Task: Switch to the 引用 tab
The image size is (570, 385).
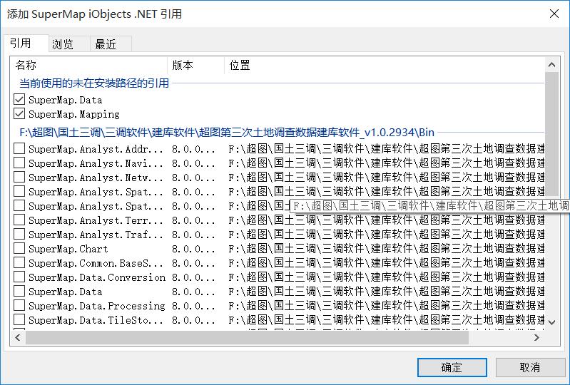Action: click(26, 43)
